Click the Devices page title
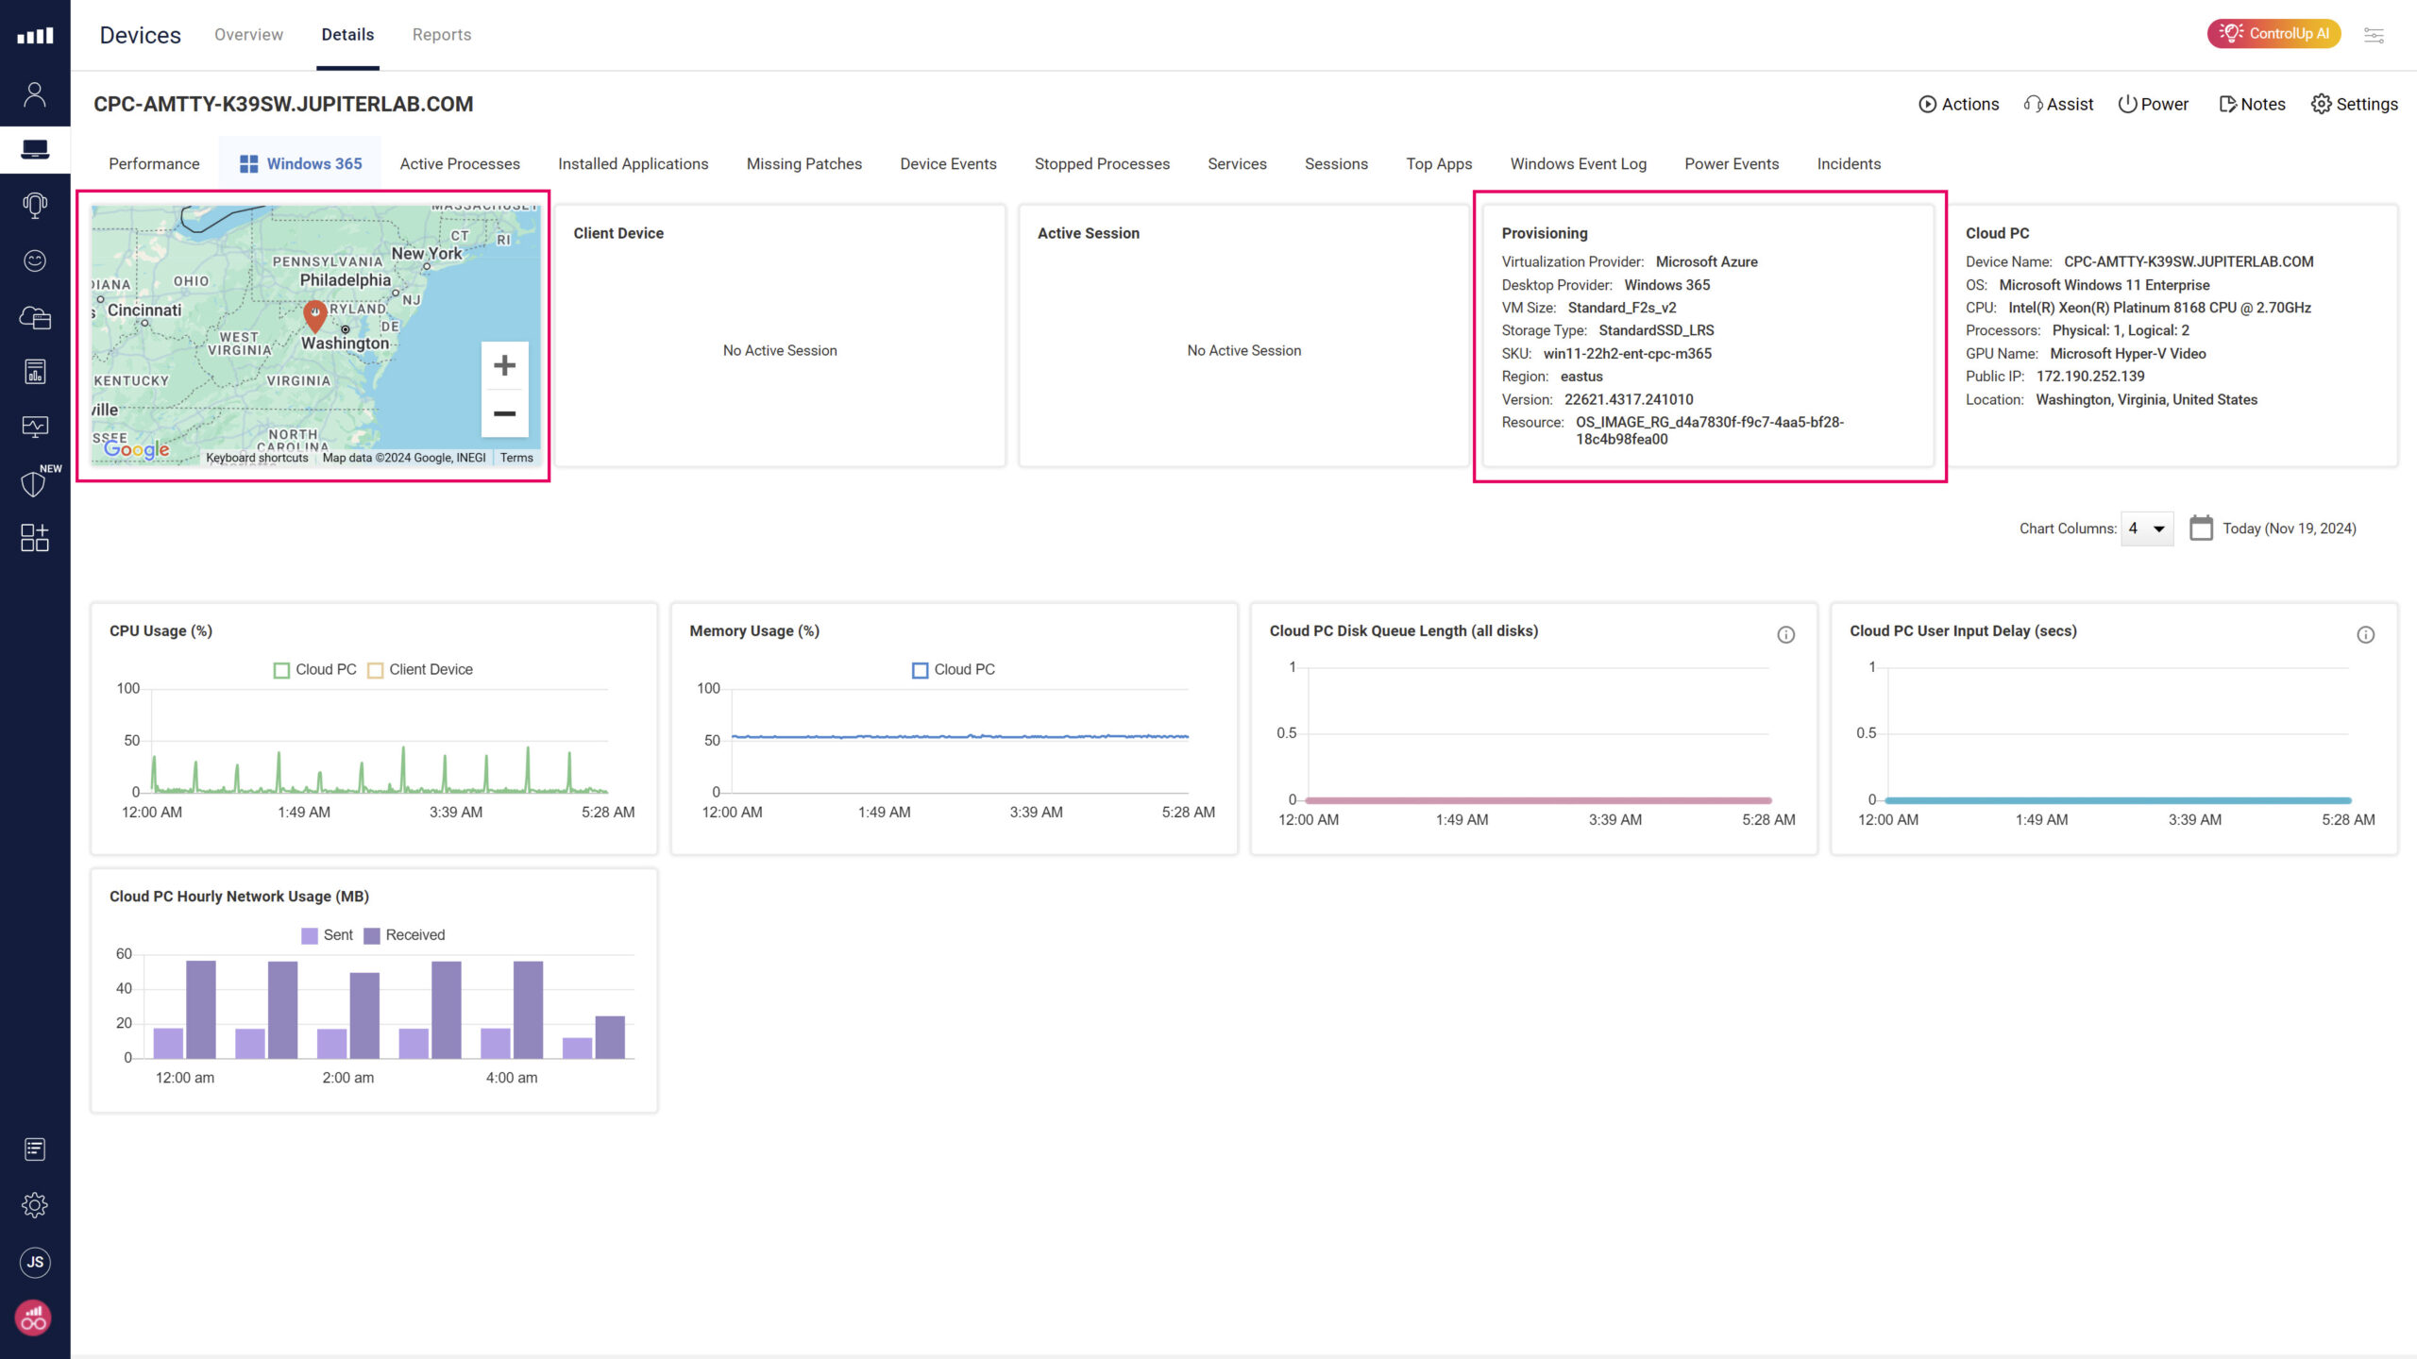This screenshot has height=1359, width=2417. click(x=140, y=35)
